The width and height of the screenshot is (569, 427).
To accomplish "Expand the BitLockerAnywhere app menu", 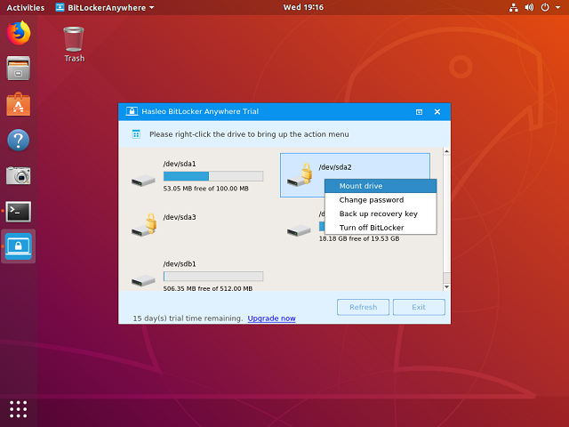I will click(x=105, y=7).
